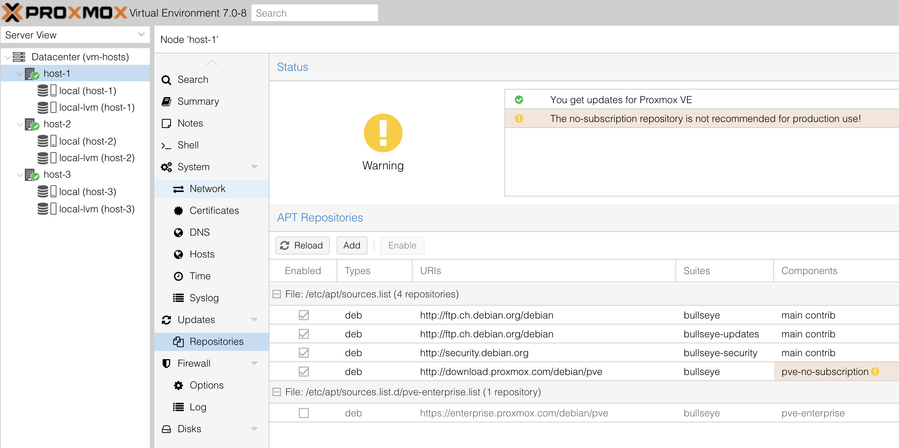Click the Reload button
This screenshot has height=448, width=899.
(x=303, y=245)
